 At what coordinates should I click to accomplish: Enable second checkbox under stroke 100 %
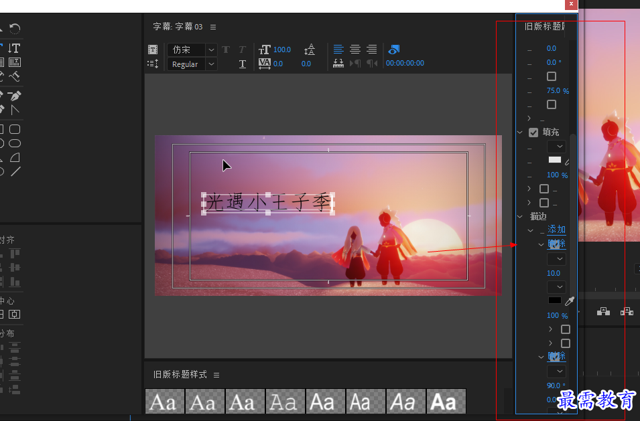[x=566, y=343]
